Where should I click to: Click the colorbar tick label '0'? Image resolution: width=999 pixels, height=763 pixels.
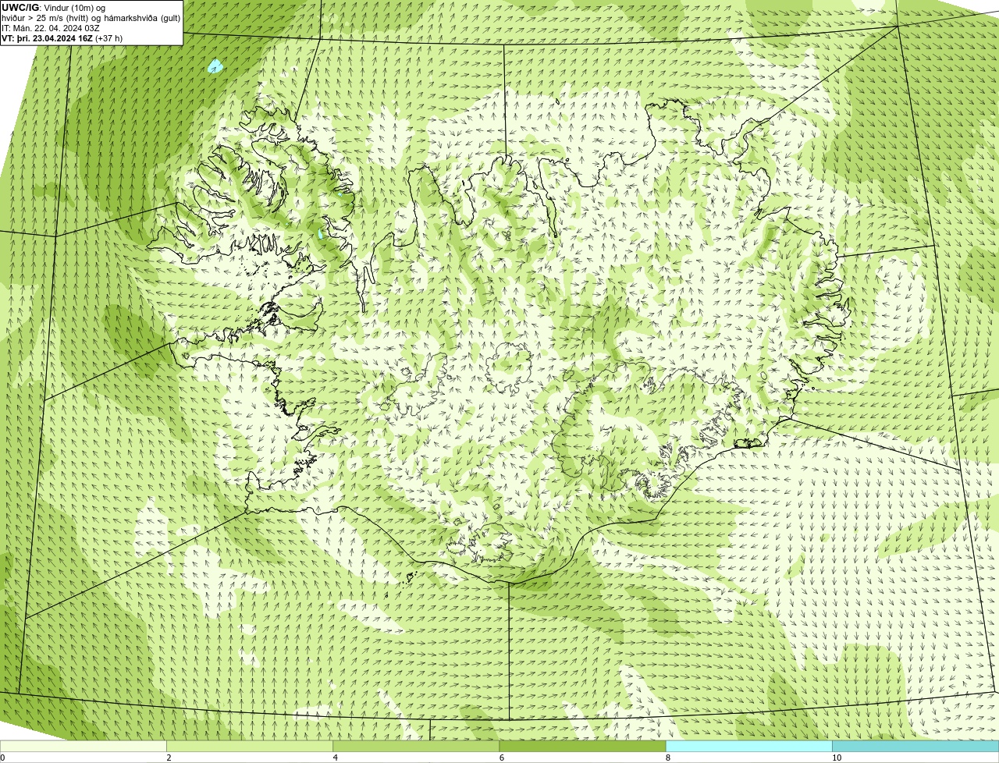click(x=2, y=758)
